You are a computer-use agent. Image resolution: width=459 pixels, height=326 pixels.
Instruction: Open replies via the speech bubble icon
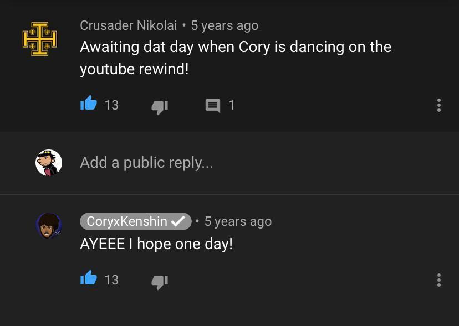click(213, 105)
